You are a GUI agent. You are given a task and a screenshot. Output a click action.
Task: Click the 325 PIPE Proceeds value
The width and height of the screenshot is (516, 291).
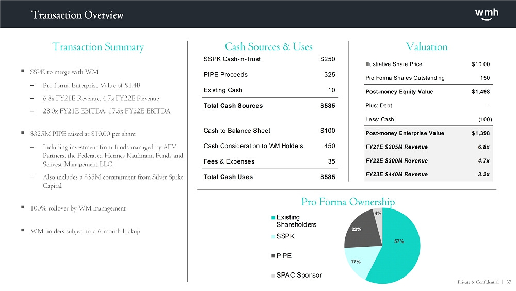[x=329, y=75]
